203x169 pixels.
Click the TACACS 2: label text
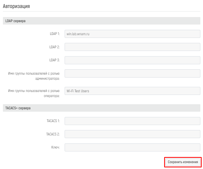(x=53, y=134)
